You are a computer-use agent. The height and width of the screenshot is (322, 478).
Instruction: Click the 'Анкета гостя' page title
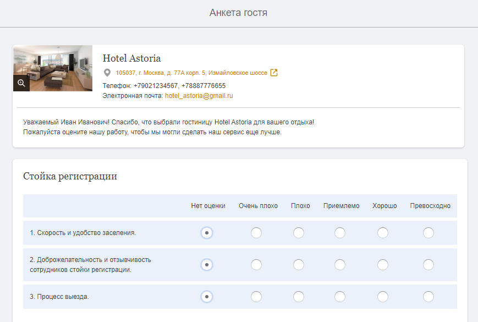(x=238, y=13)
